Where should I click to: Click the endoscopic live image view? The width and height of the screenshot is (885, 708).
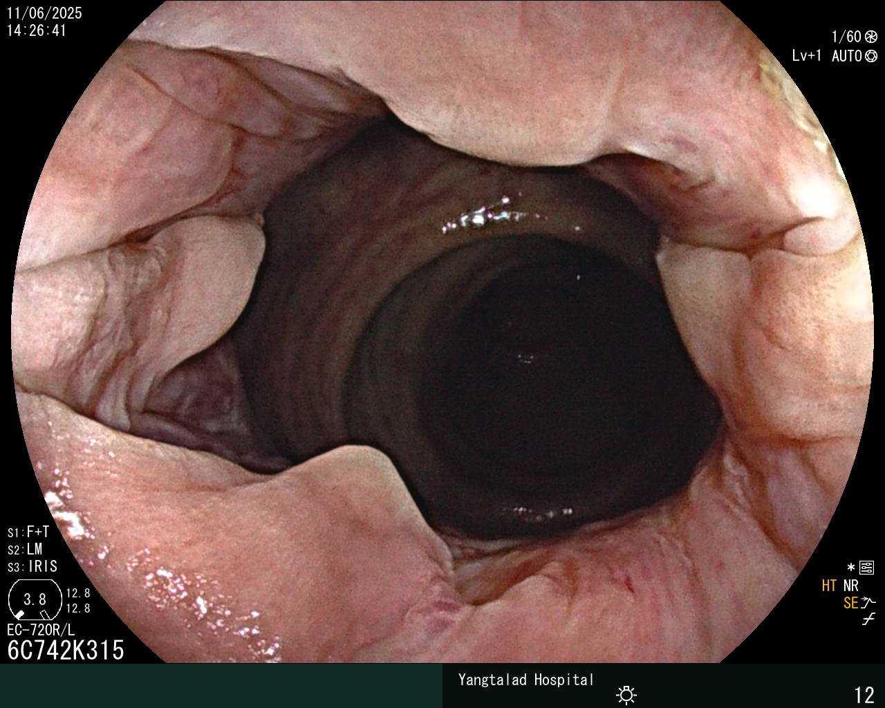click(442, 332)
